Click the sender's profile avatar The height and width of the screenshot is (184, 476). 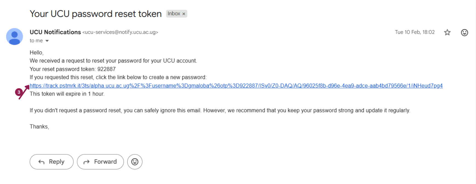click(x=15, y=36)
